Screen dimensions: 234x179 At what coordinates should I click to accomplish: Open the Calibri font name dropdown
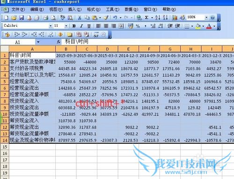coord(51,26)
